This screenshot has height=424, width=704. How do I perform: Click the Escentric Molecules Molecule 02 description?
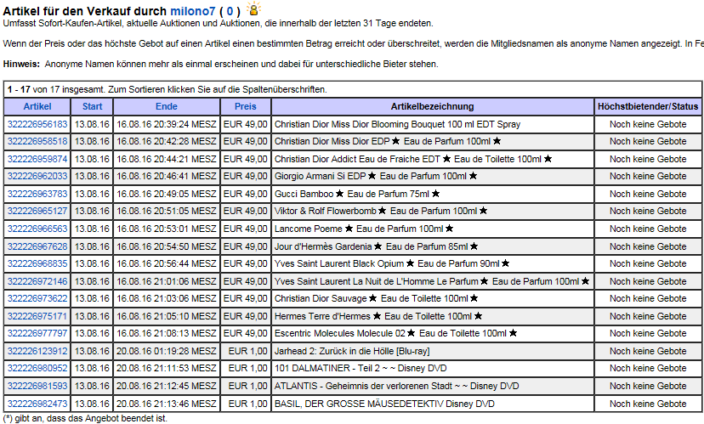click(395, 334)
